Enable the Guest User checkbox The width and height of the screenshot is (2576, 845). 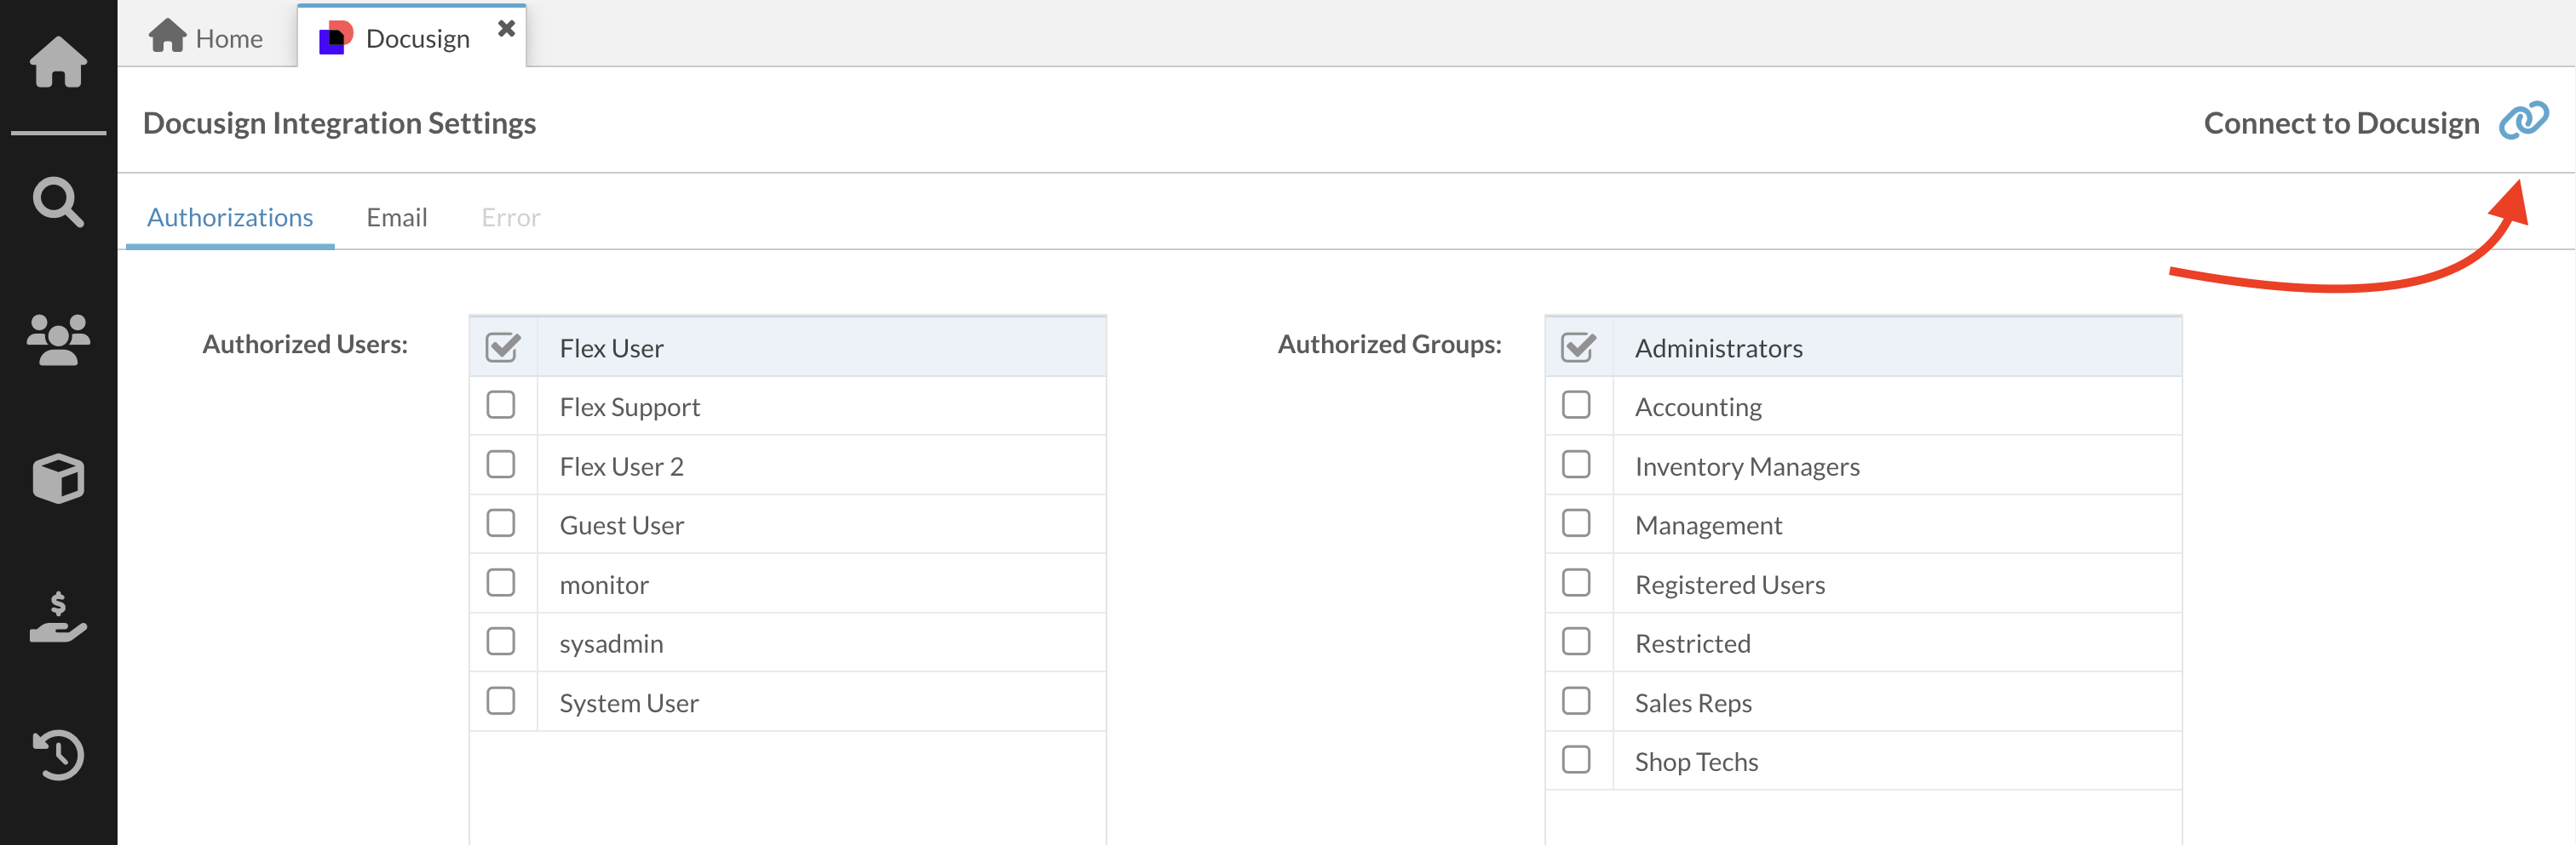[501, 523]
